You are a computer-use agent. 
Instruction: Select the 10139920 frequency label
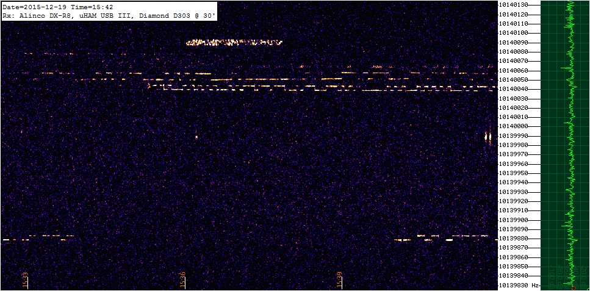514,201
